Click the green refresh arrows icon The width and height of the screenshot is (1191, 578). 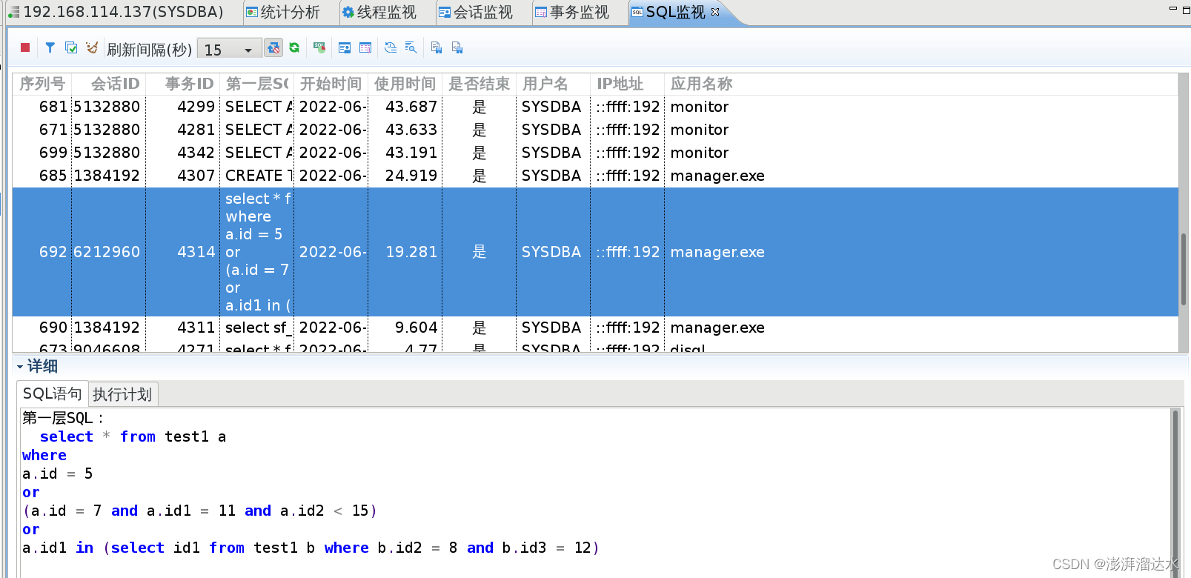294,48
